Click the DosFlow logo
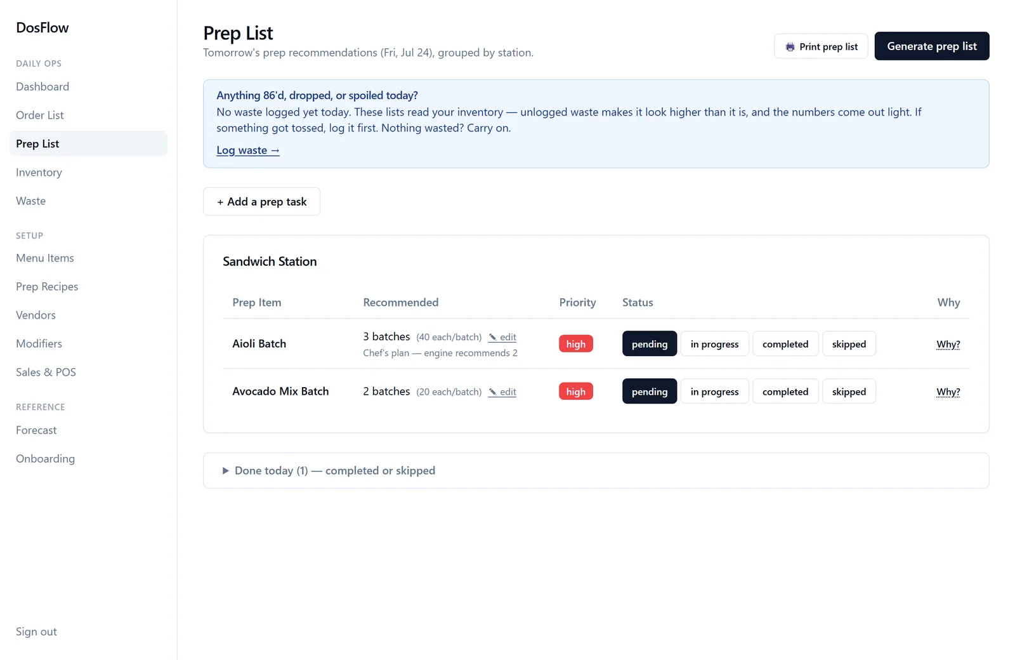This screenshot has height=660, width=1015. click(x=43, y=28)
